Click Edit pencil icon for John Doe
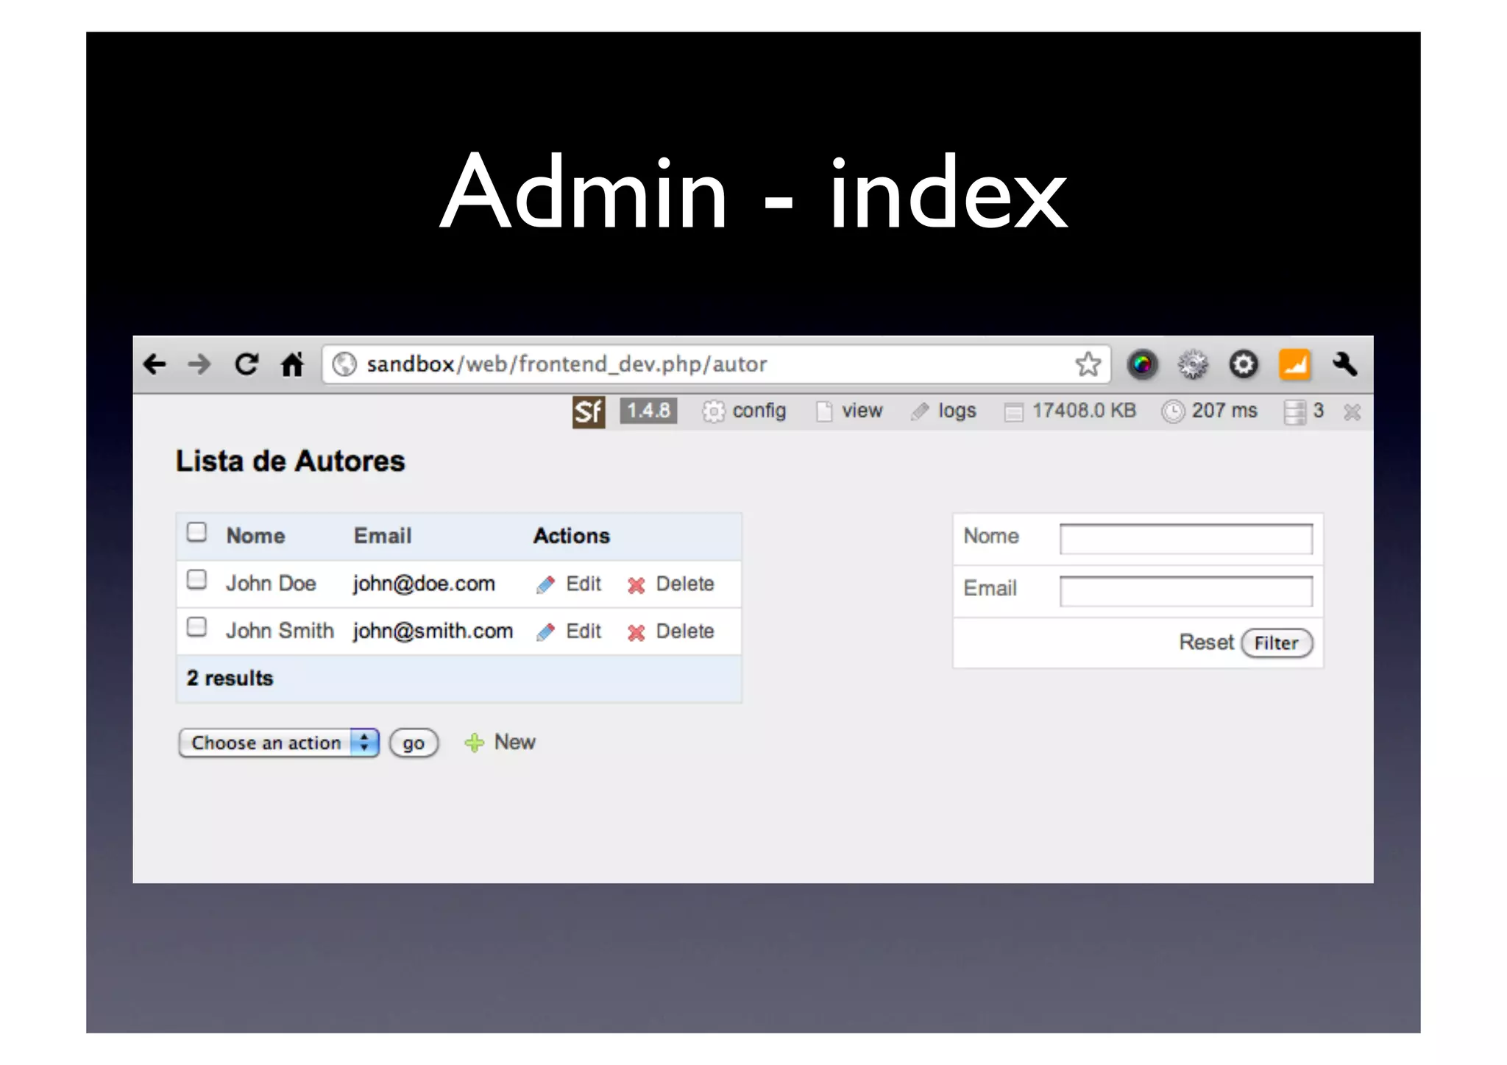1507x1065 pixels. (545, 584)
